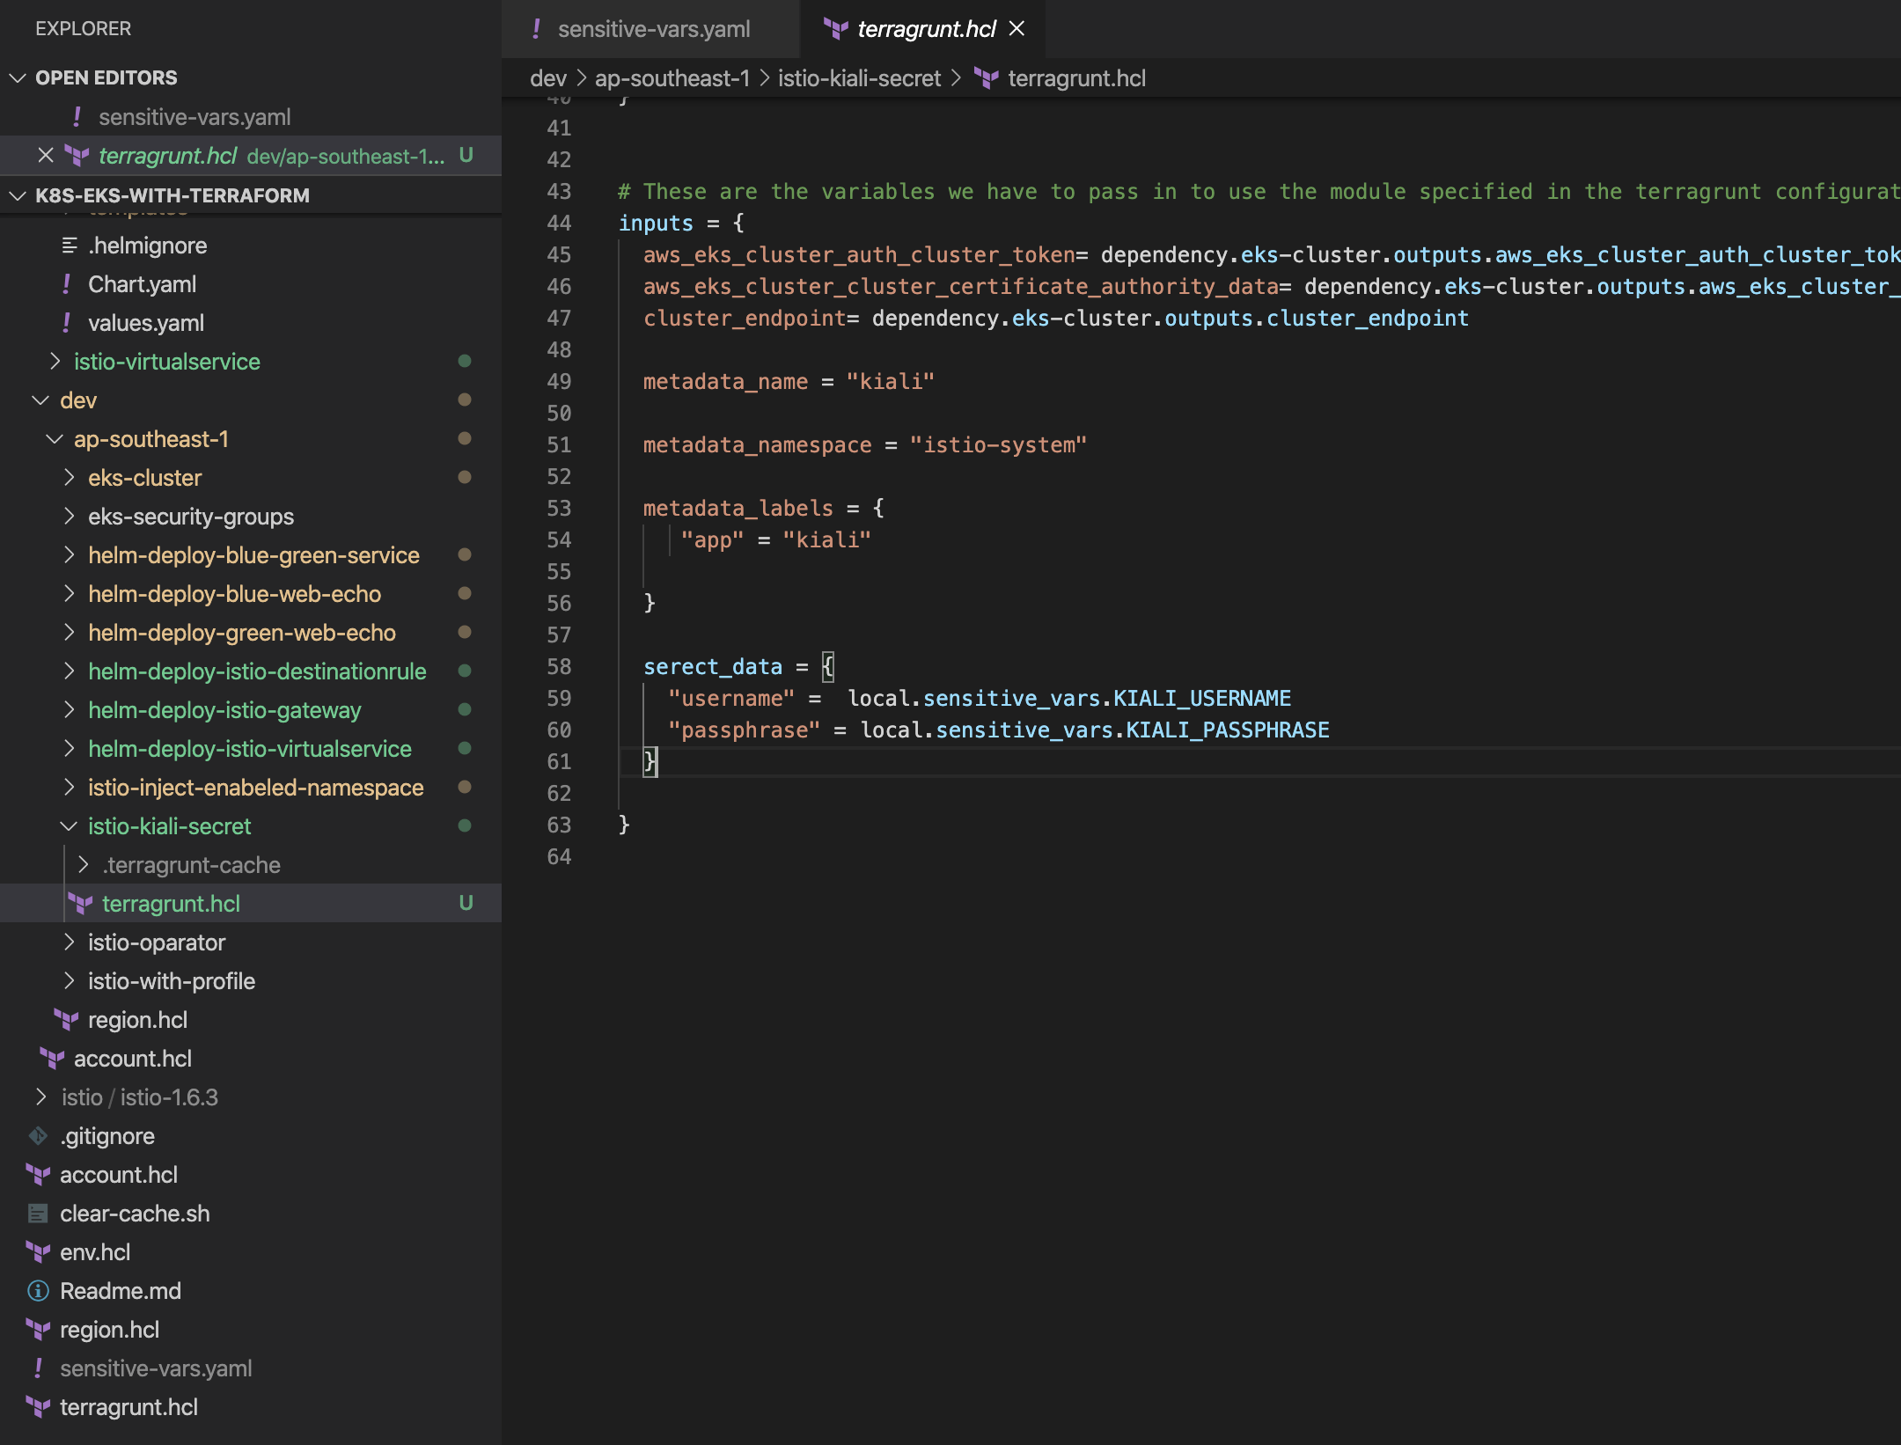Viewport: 1901px width, 1445px height.
Task: Select the helm-deploy-istio-virtualservice folder
Action: tap(249, 749)
